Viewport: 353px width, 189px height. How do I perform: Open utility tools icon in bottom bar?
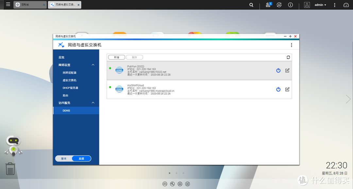tap(172, 184)
